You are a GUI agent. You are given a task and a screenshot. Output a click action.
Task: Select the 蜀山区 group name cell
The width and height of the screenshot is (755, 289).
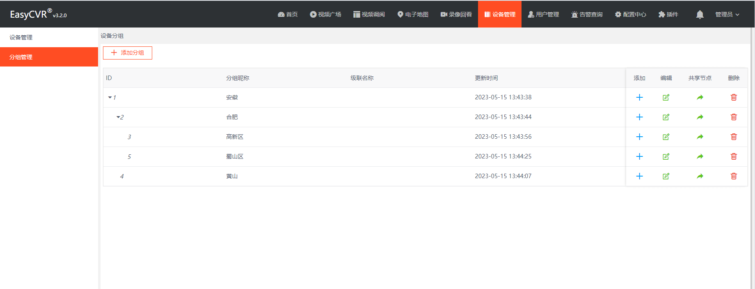click(235, 156)
